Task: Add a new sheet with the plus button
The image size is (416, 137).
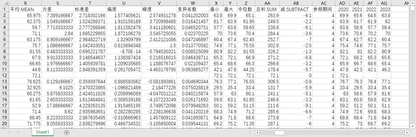Action: (66, 133)
